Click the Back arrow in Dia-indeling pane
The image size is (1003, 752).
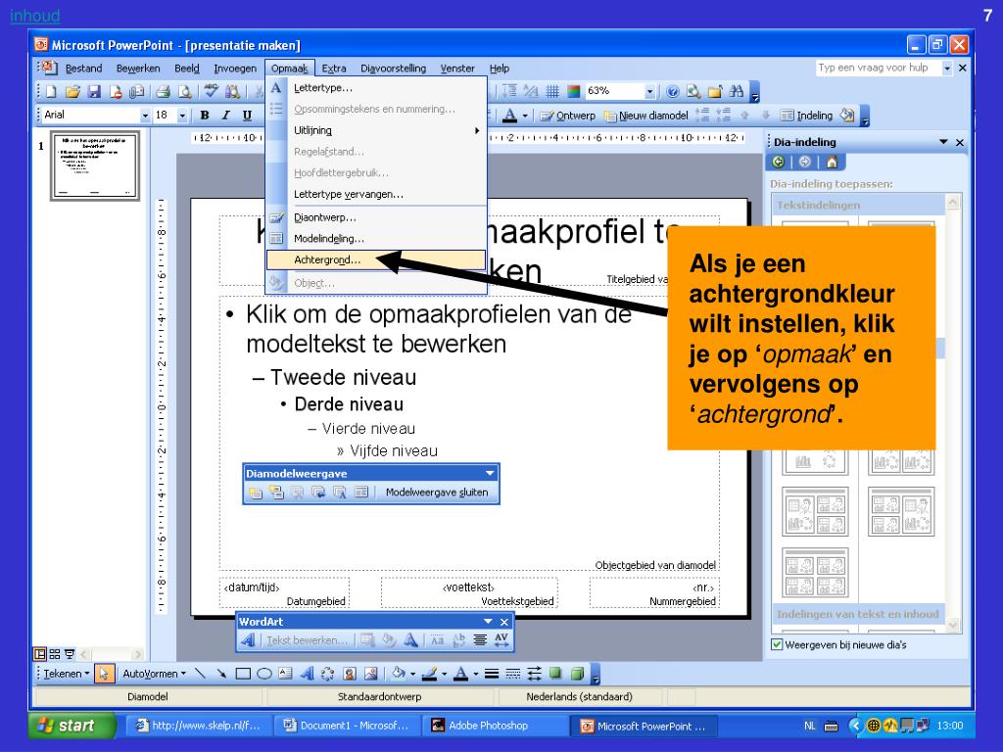click(779, 163)
